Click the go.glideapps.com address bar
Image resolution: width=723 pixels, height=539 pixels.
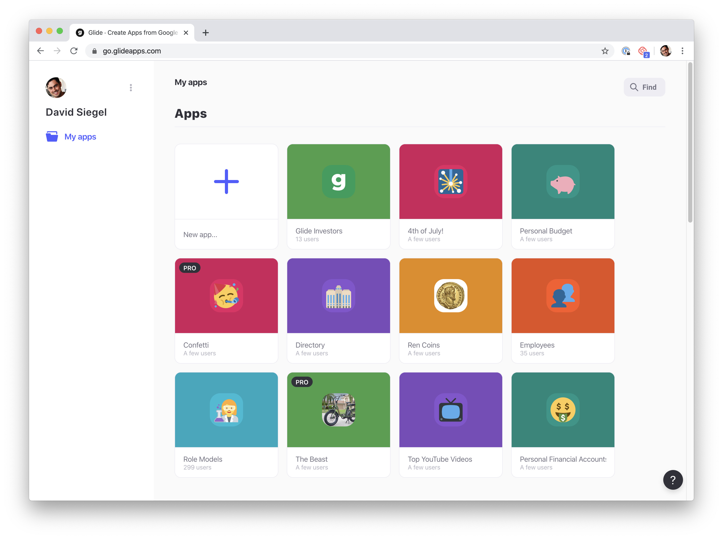(294, 51)
